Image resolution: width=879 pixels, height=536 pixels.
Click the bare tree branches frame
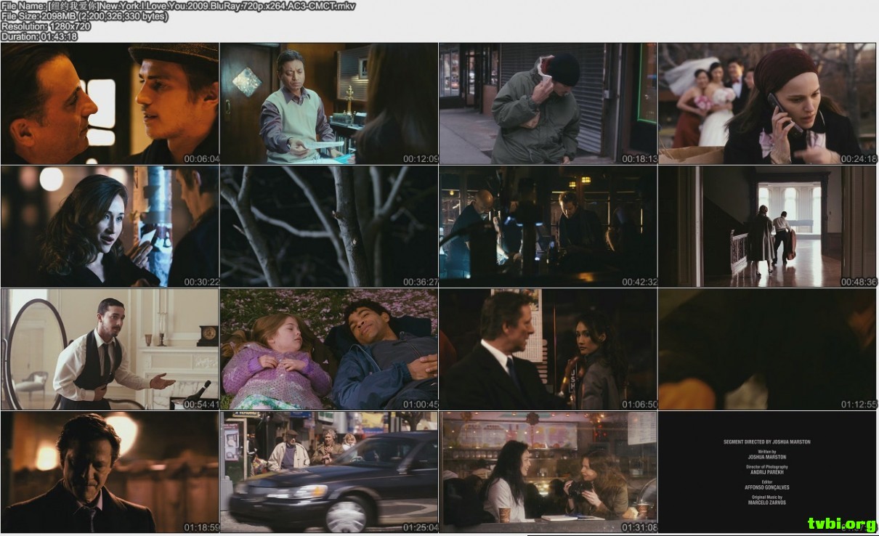pyautogui.click(x=329, y=227)
